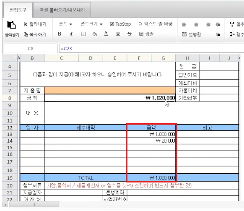The image size is (244, 211).
Task: Switch to 엑셀 불러오기/내보내기 tab
Action: [62, 10]
